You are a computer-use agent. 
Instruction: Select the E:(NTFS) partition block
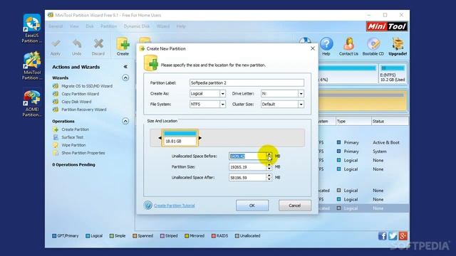[x=393, y=74]
